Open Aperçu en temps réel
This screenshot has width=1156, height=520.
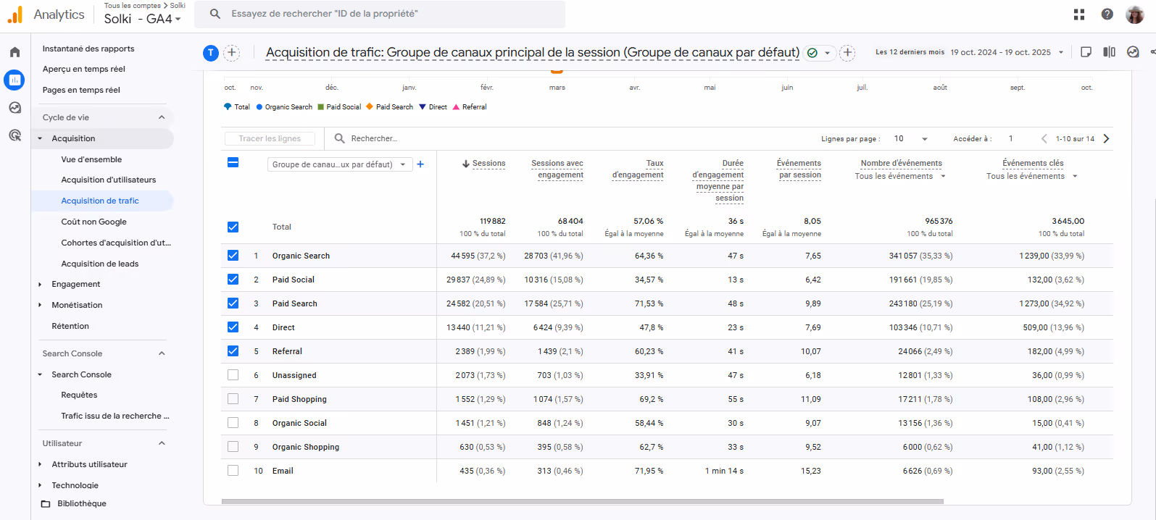pos(84,69)
